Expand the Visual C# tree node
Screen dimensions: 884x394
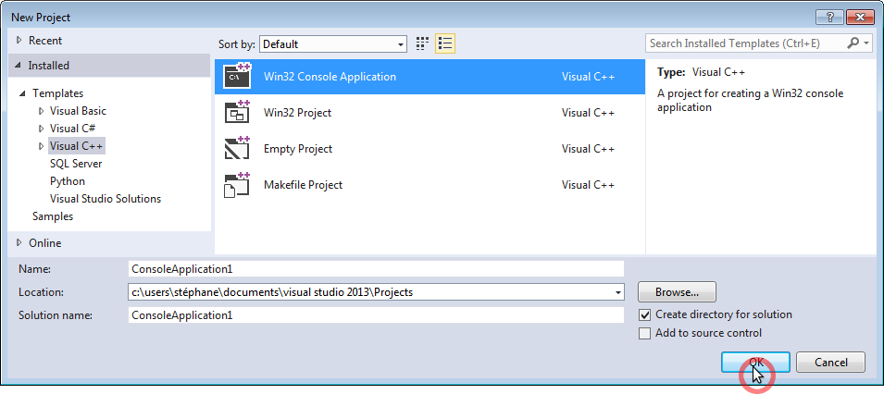point(41,129)
